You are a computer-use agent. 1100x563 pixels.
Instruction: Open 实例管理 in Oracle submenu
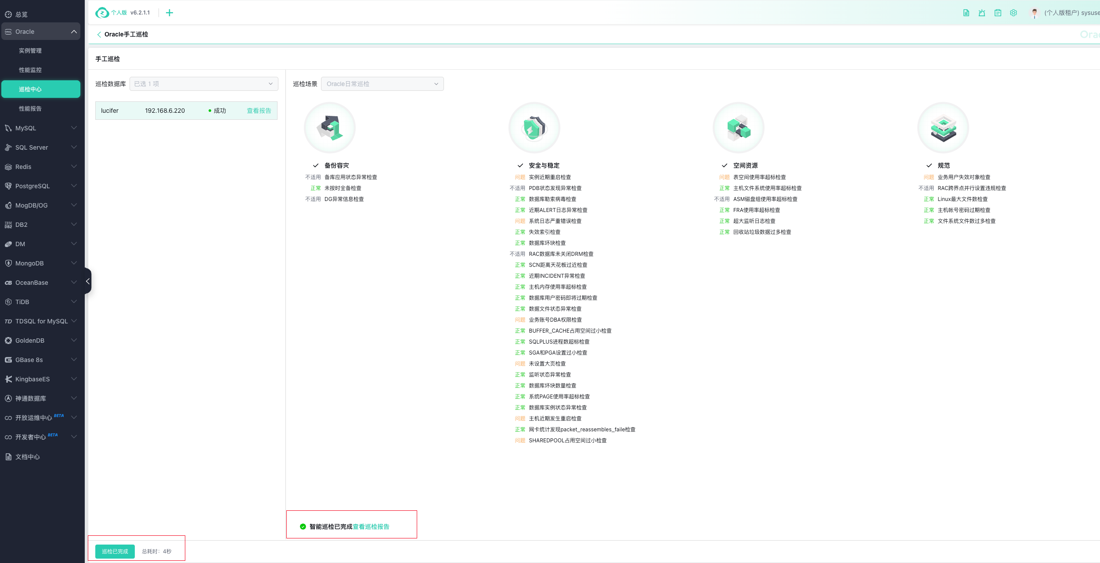click(30, 51)
